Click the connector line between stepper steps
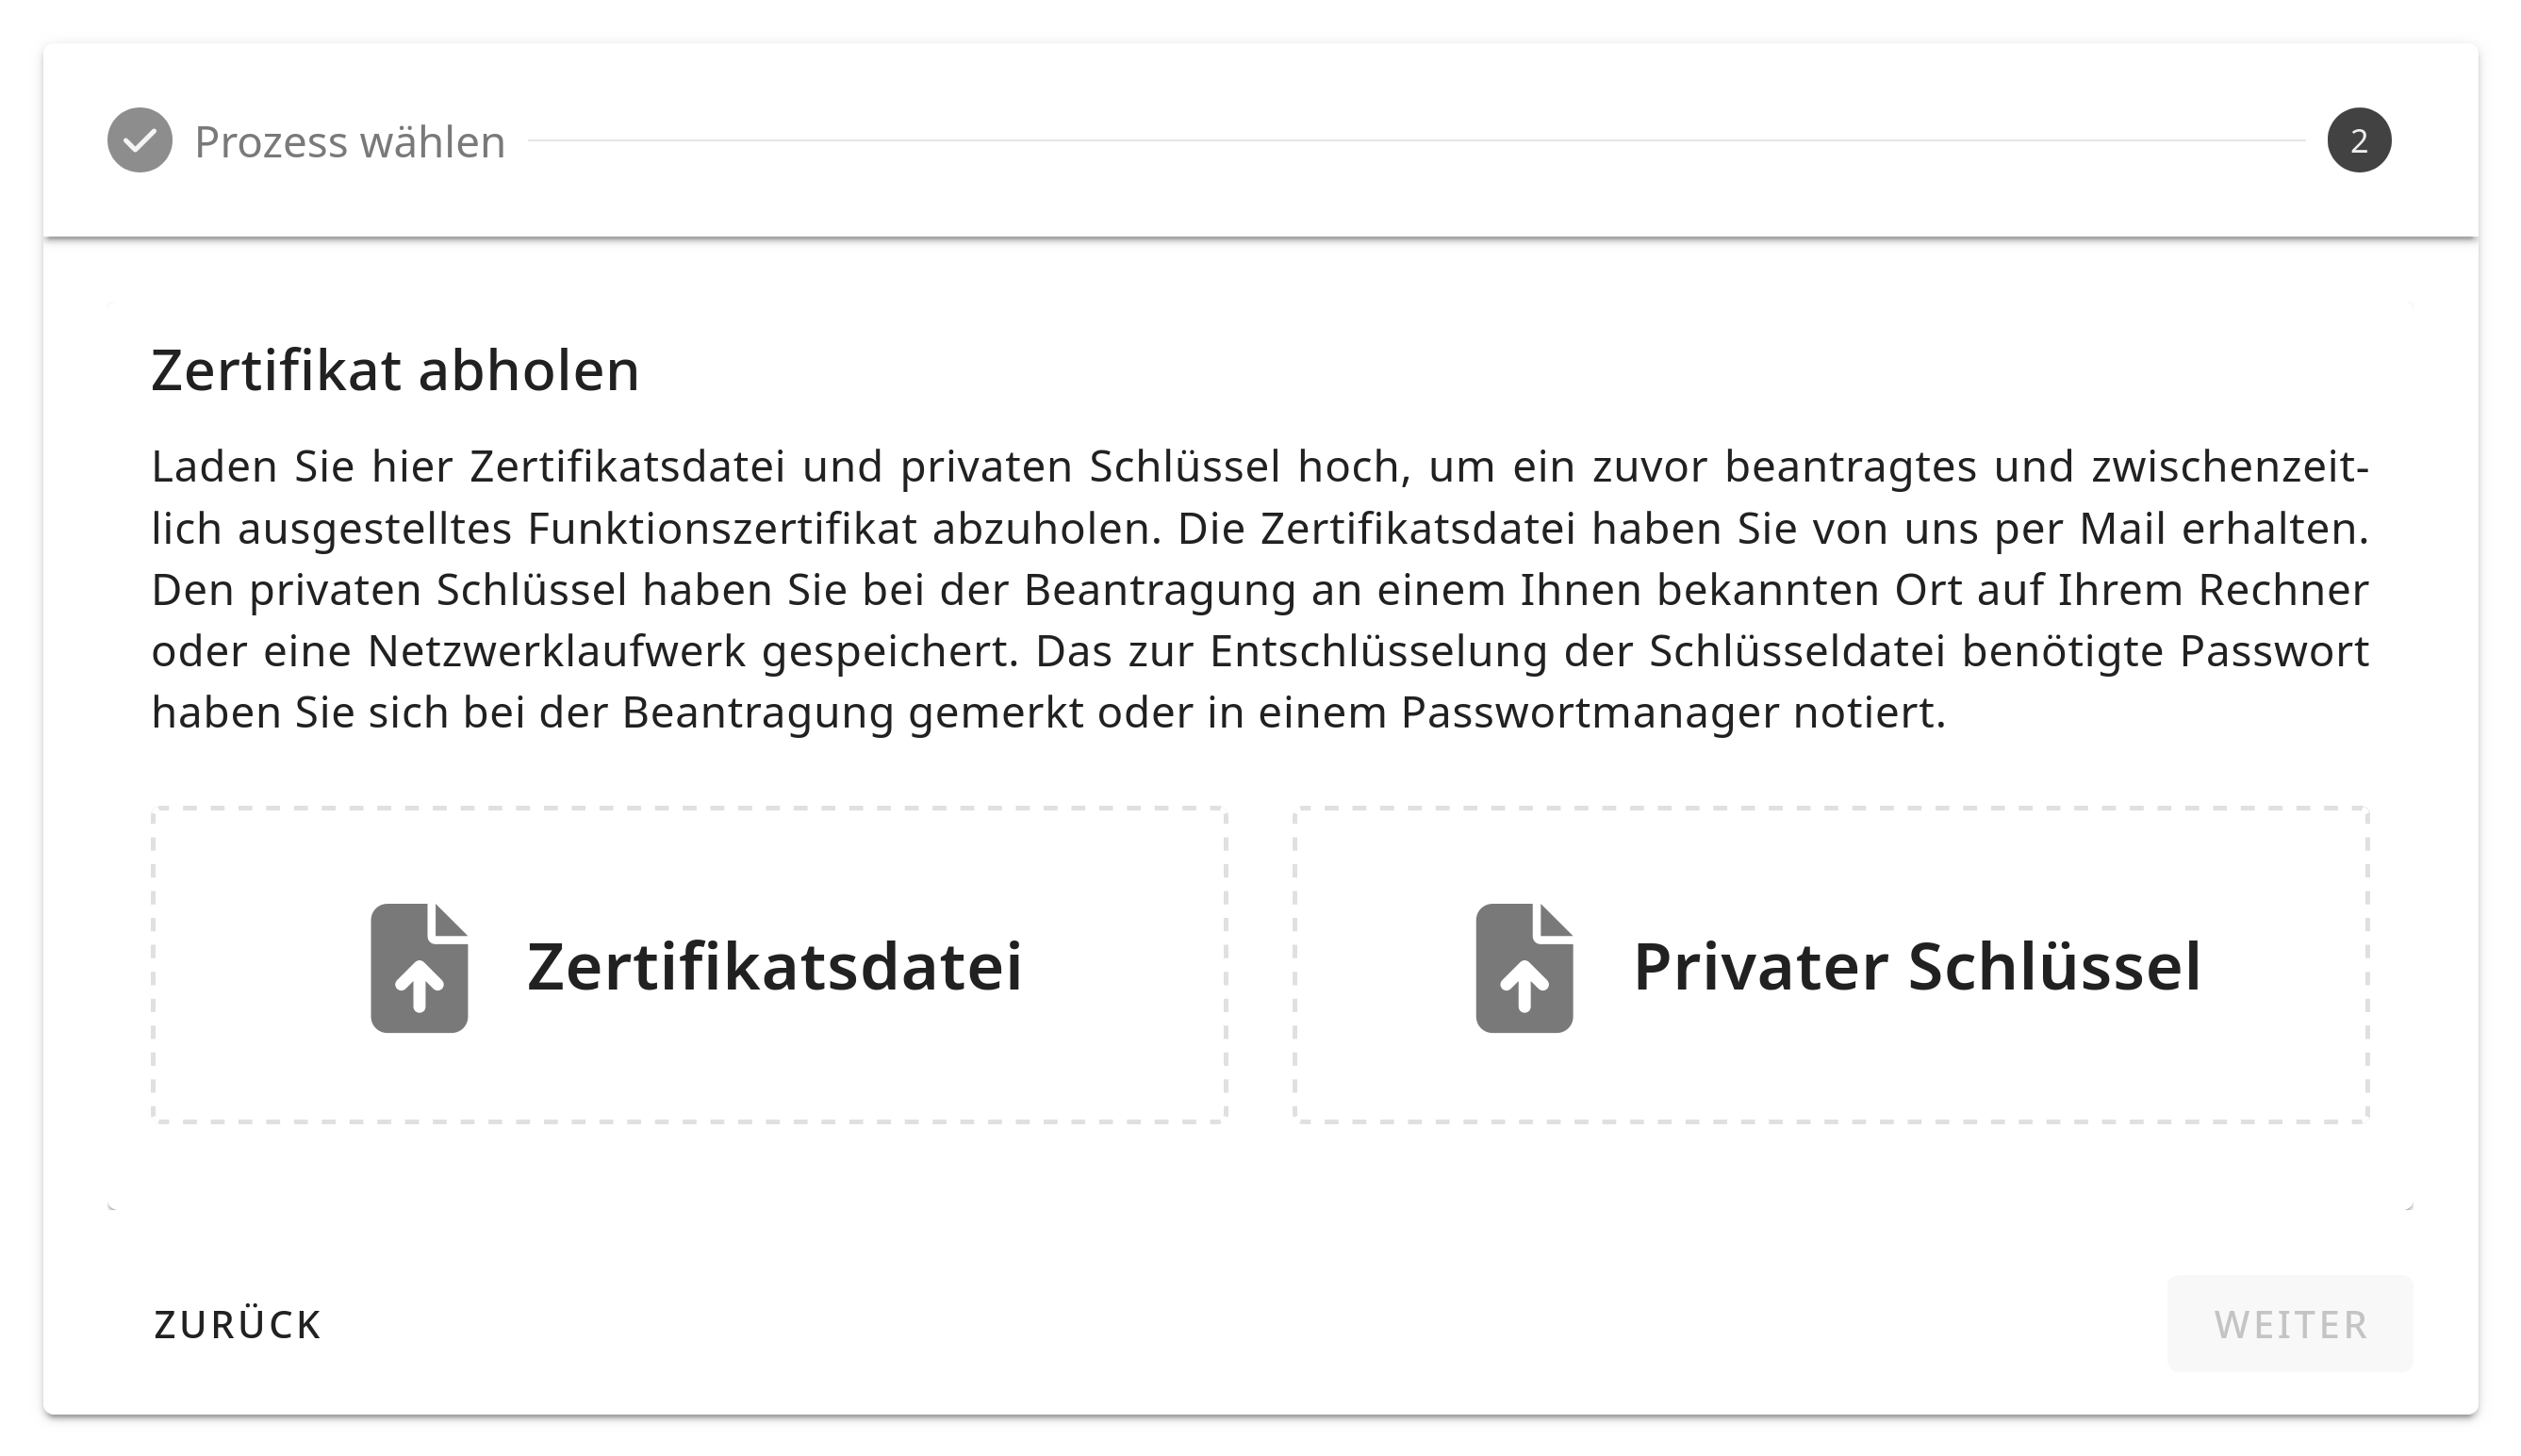 (1414, 141)
